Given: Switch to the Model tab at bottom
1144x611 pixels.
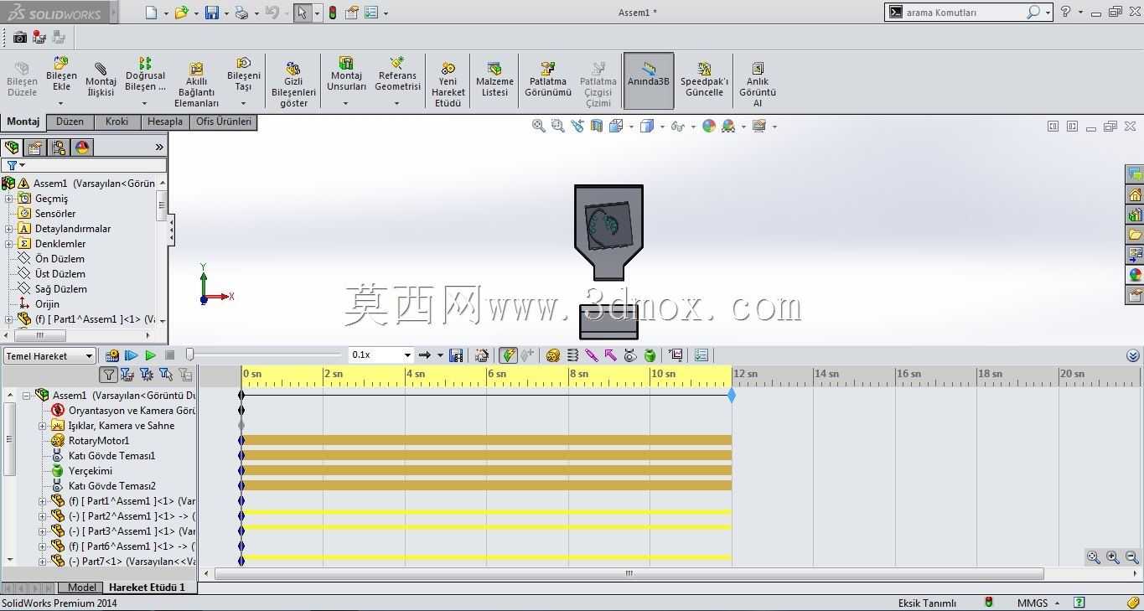Looking at the screenshot, I should point(81,588).
